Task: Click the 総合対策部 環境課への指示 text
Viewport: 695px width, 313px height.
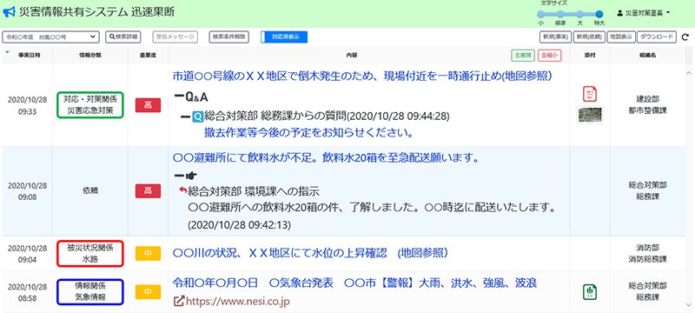Action: pyautogui.click(x=254, y=191)
